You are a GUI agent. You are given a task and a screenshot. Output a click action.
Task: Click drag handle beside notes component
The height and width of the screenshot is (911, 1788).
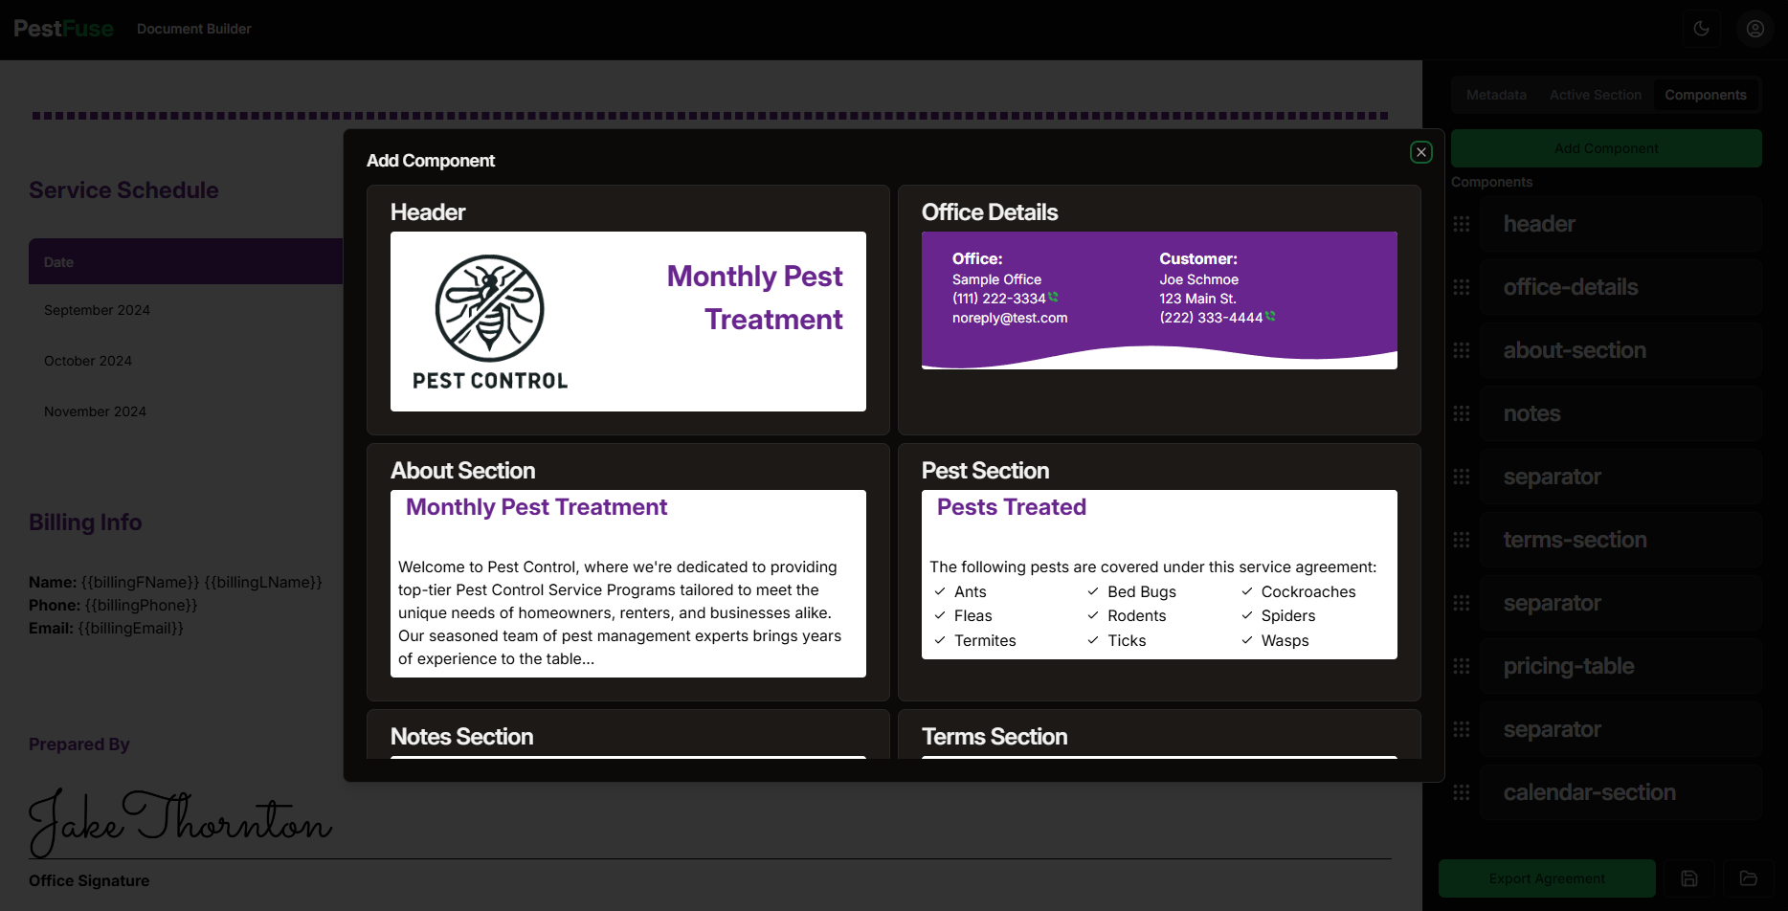coord(1462,413)
